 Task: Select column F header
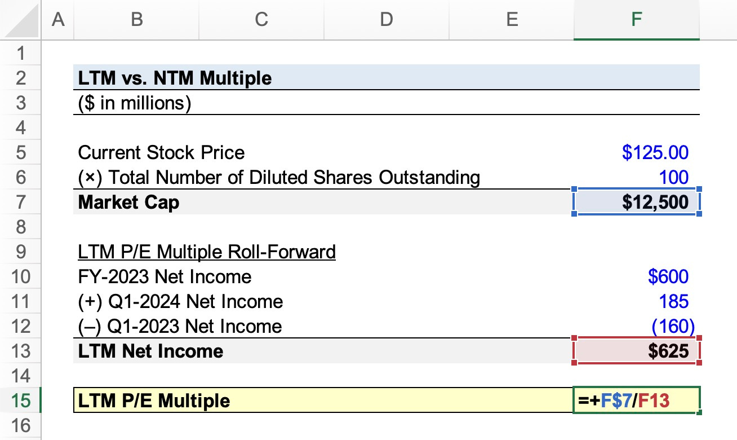pyautogui.click(x=636, y=20)
